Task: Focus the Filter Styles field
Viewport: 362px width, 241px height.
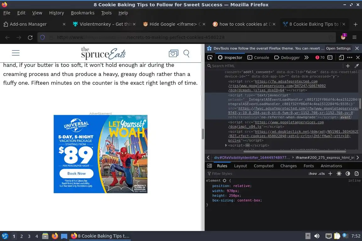Action: [256, 174]
